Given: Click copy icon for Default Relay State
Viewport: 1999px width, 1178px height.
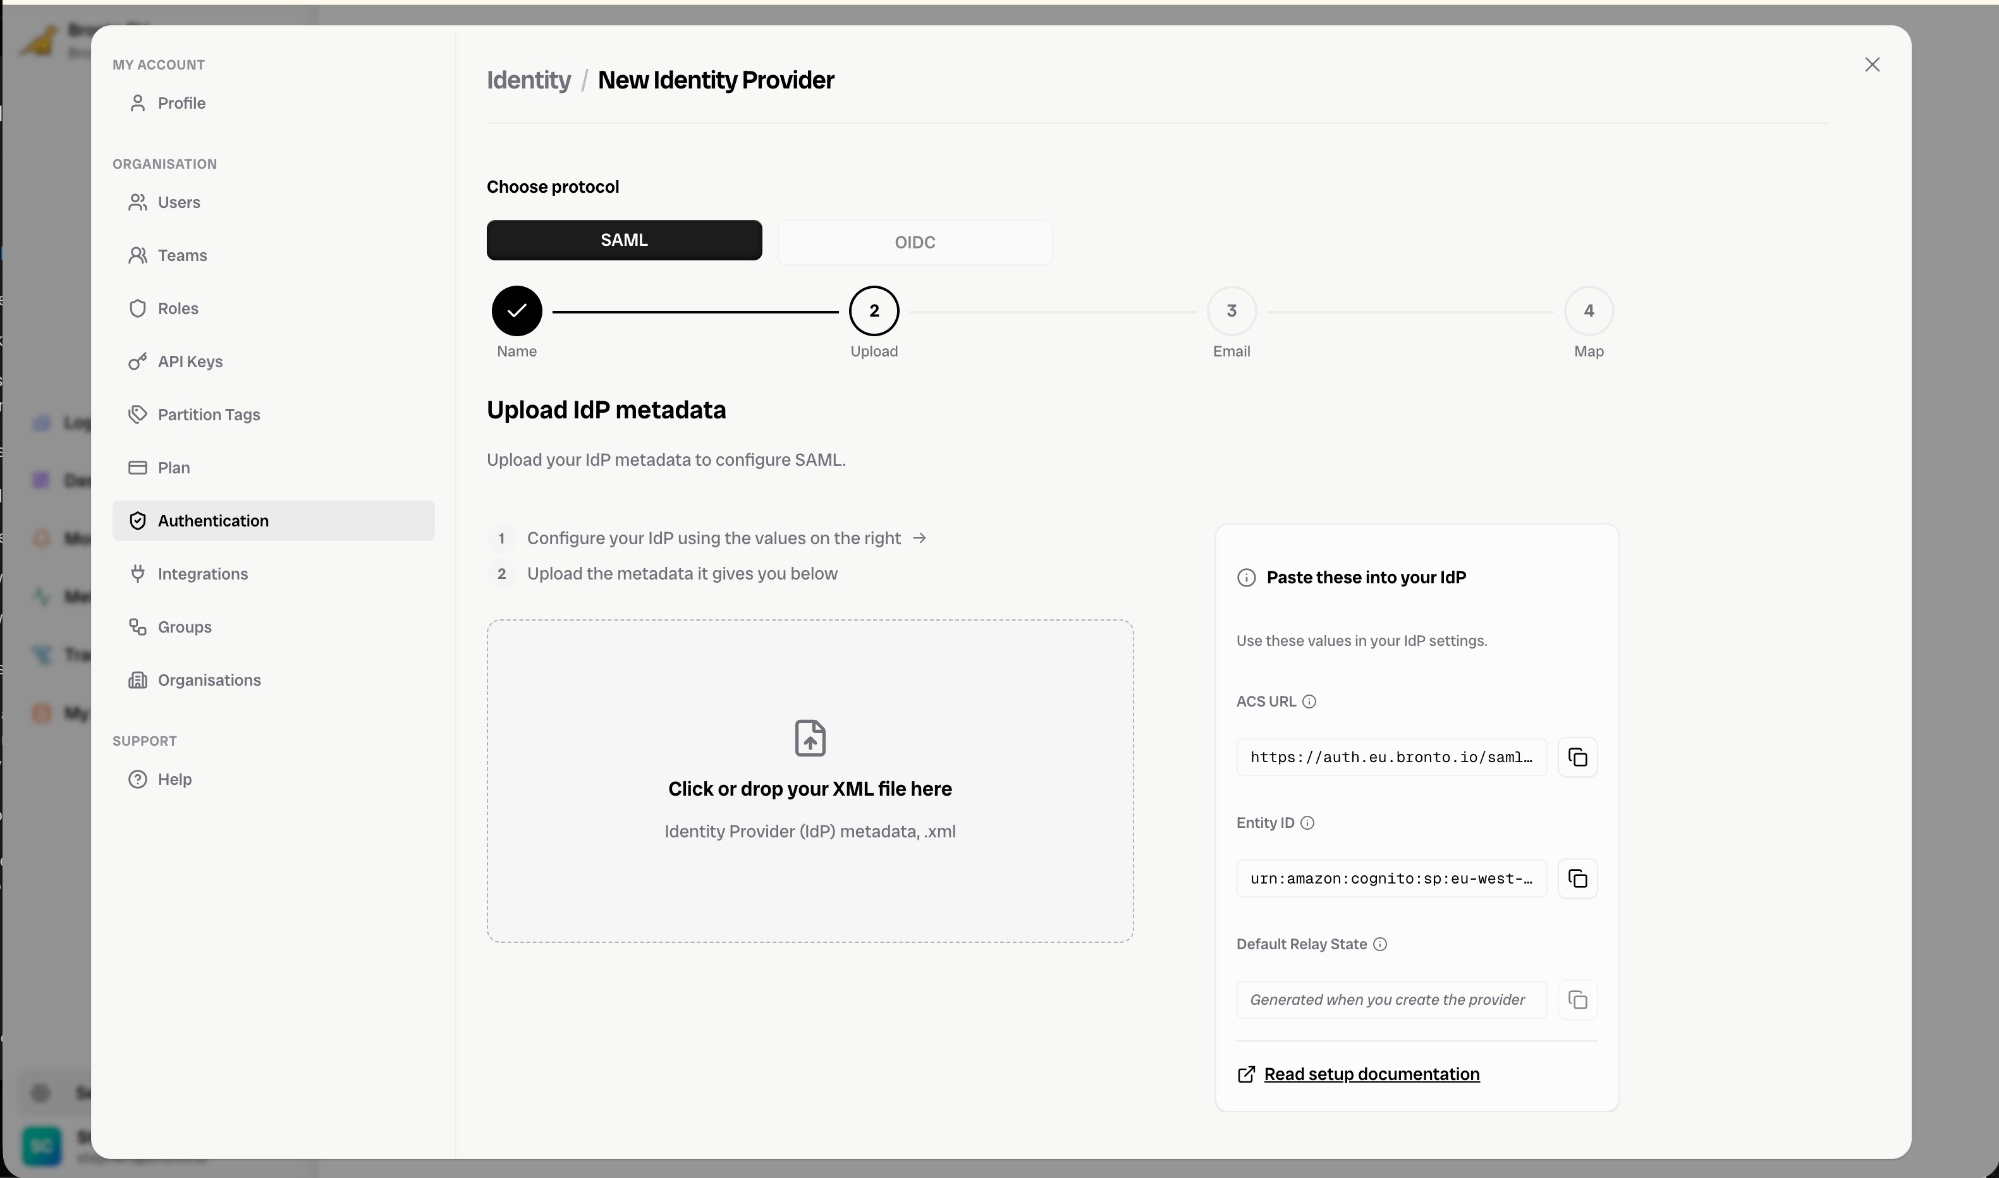Looking at the screenshot, I should coord(1577,1000).
